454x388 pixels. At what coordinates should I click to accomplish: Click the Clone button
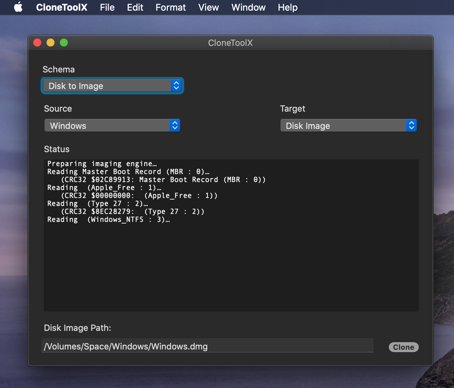click(403, 347)
